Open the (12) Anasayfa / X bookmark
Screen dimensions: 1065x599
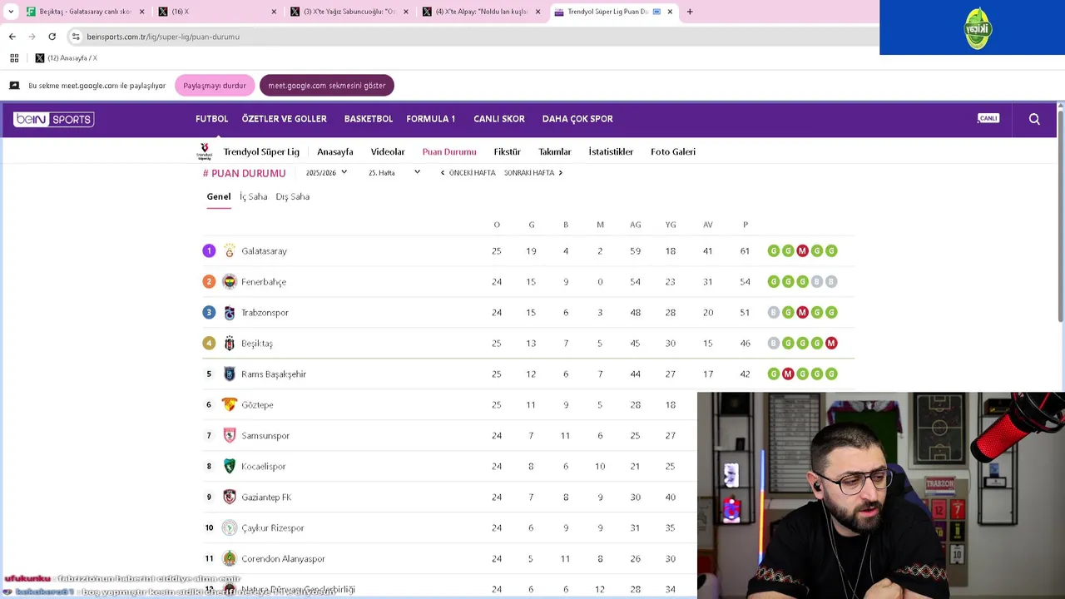point(66,58)
